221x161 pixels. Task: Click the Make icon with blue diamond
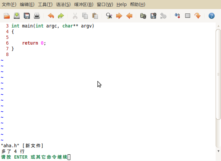177,16
